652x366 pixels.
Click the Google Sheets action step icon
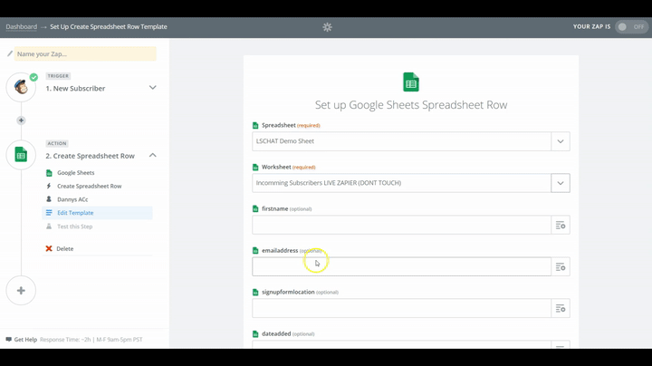[x=21, y=155]
